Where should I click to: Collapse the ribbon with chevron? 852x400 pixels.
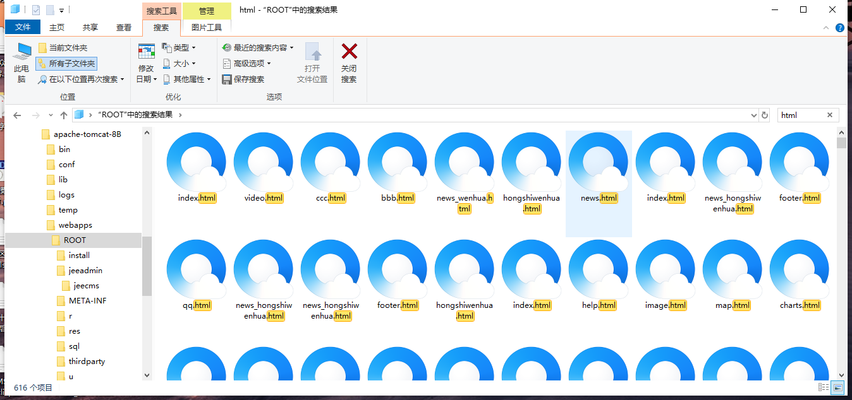[x=826, y=28]
